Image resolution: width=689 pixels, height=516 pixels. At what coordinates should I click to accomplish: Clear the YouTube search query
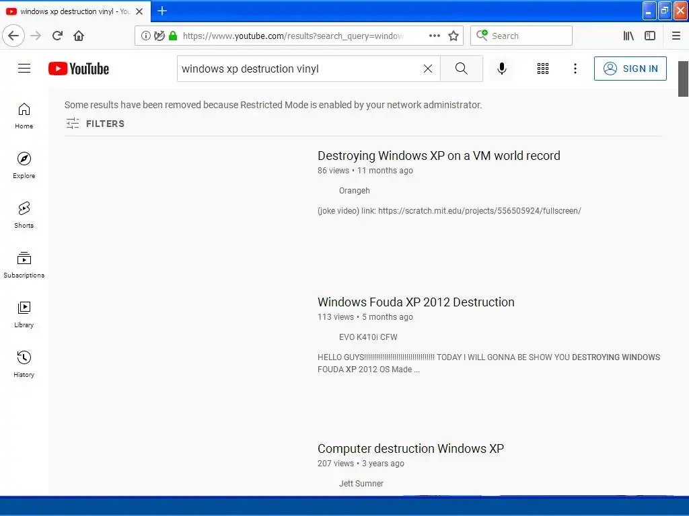pos(427,69)
